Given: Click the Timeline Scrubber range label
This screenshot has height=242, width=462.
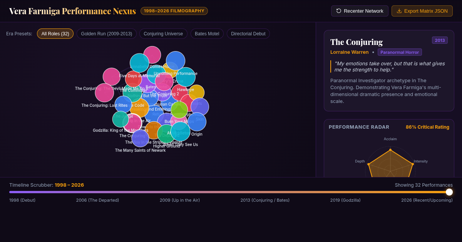Looking at the screenshot, I should pos(47,185).
